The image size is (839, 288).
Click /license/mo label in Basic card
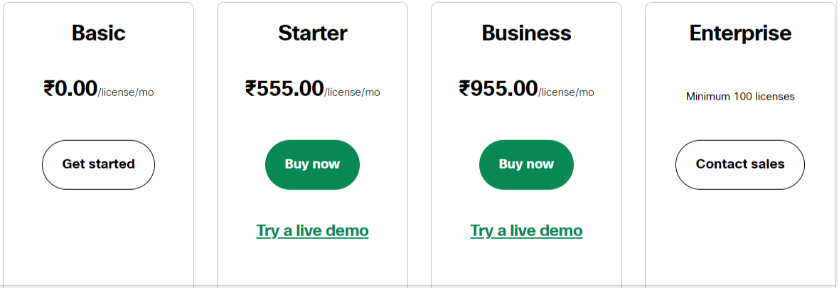[126, 92]
